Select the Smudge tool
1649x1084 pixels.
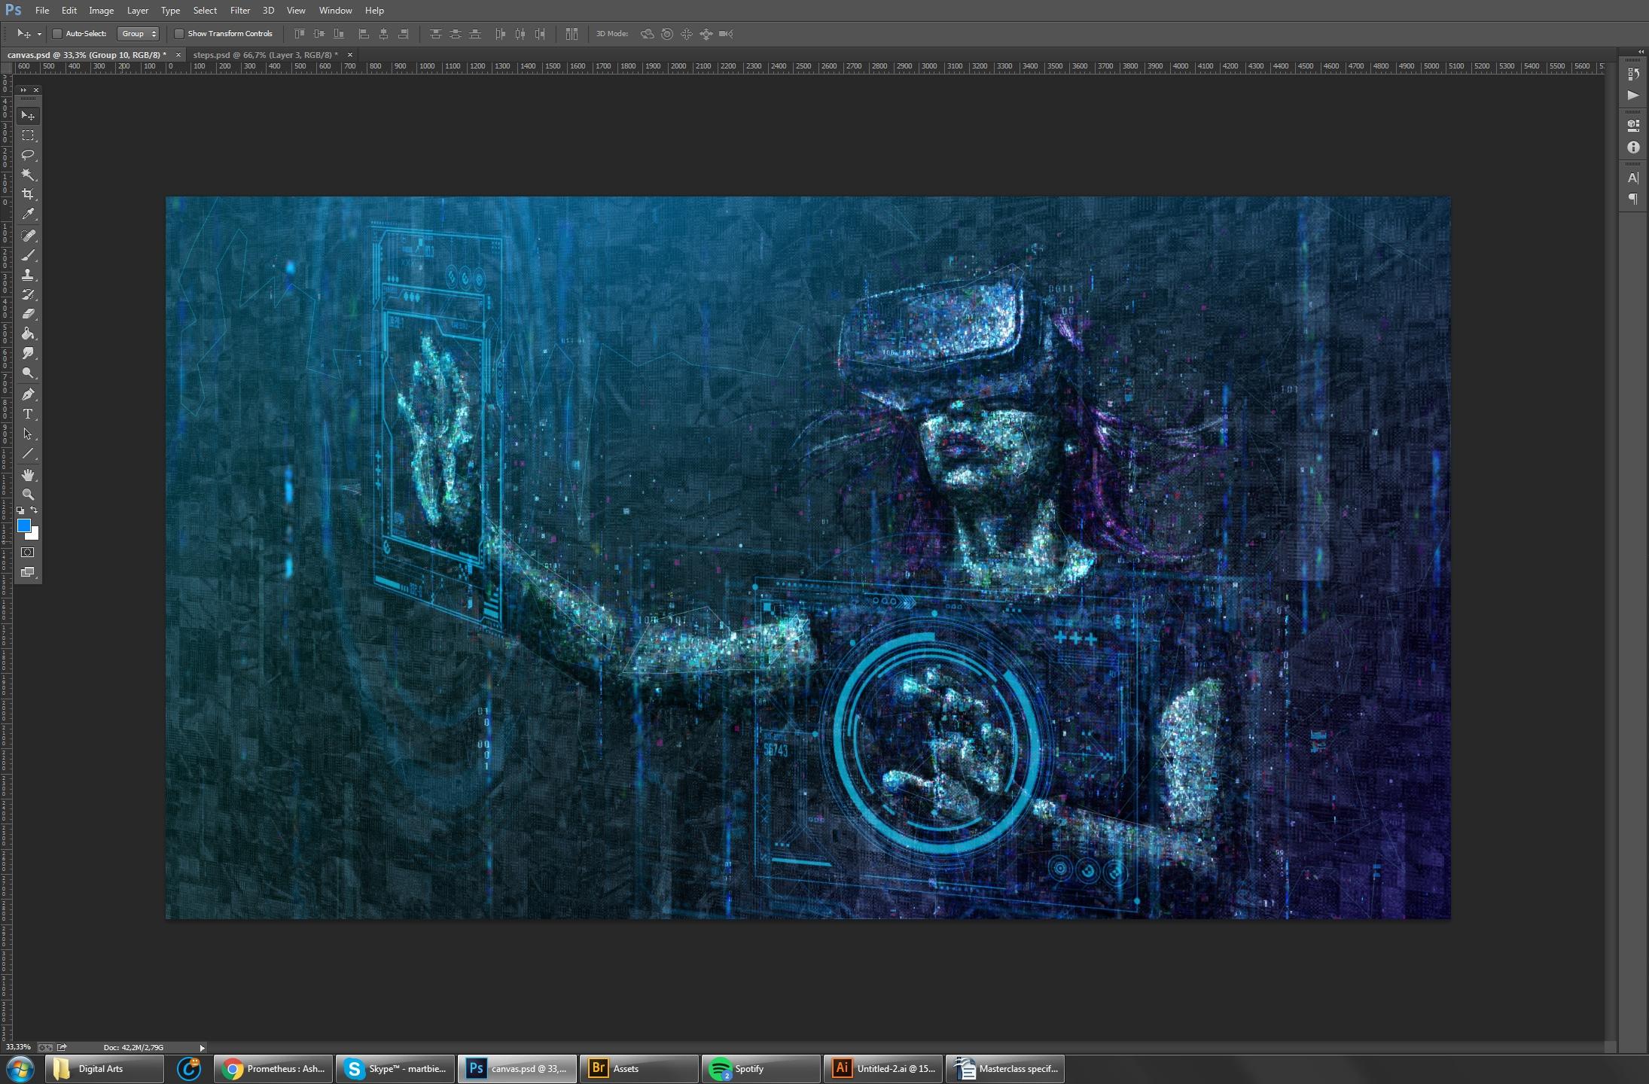[x=28, y=353]
